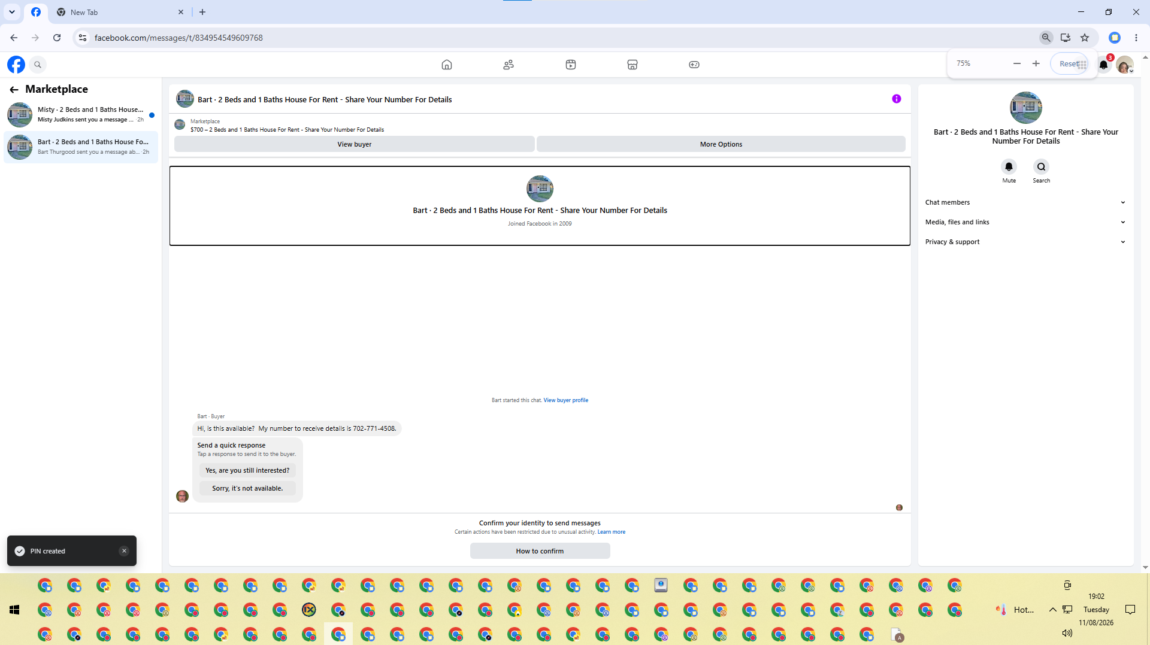The width and height of the screenshot is (1150, 645).
Task: Open the Chrome tab search dropdown
Action: 12,12
